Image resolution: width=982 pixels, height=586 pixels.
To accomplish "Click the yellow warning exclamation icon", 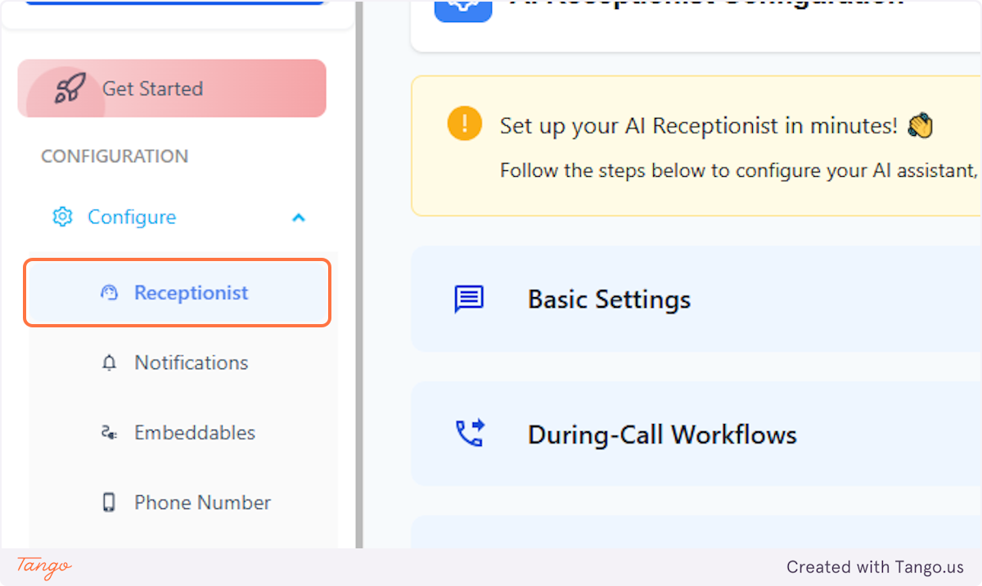I will (463, 124).
